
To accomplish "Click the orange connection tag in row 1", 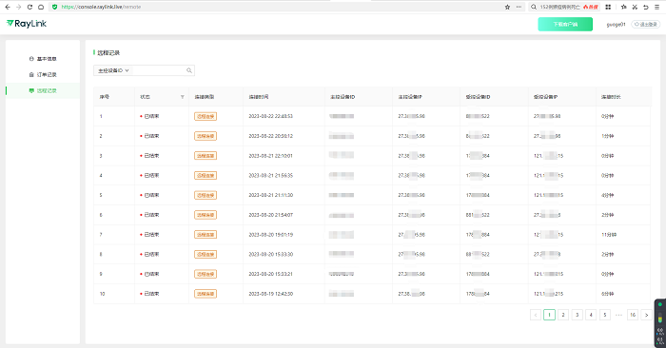I will tap(206, 116).
